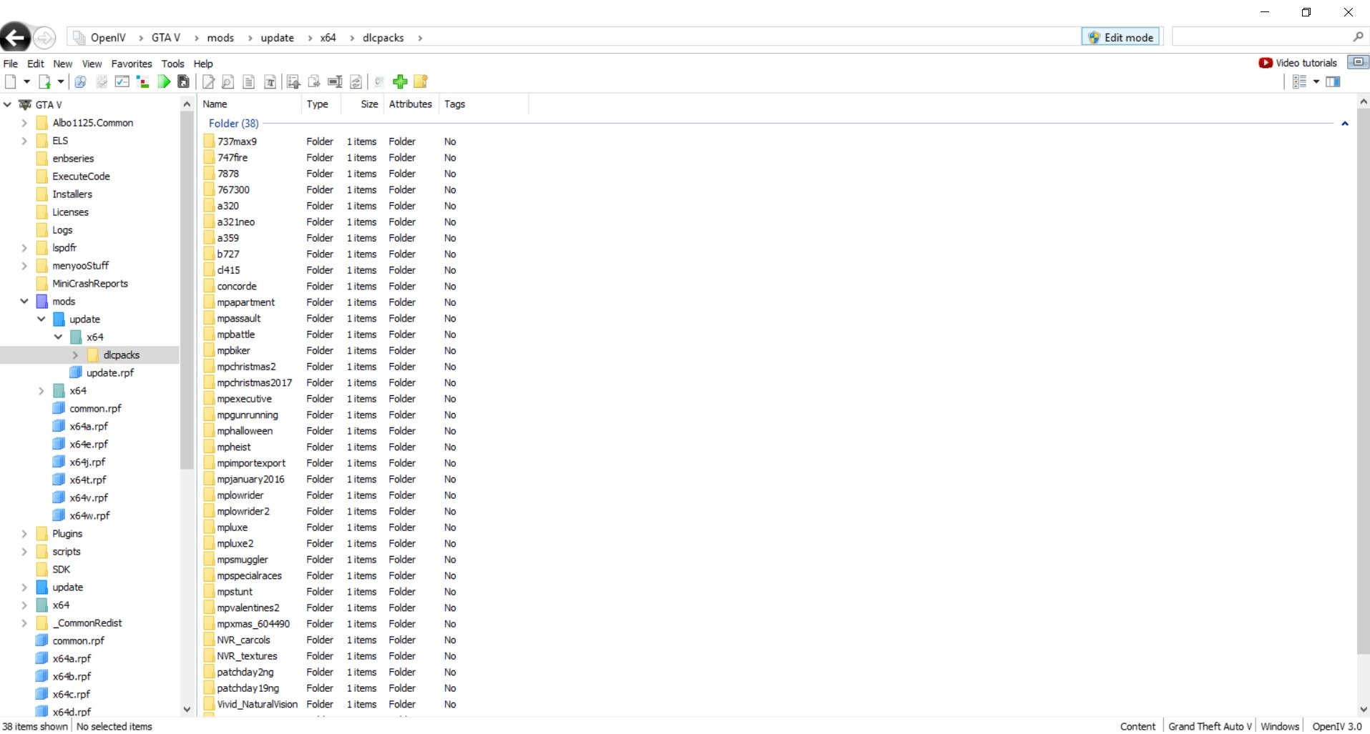
Task: Click inside the search input field
Action: click(x=1263, y=37)
